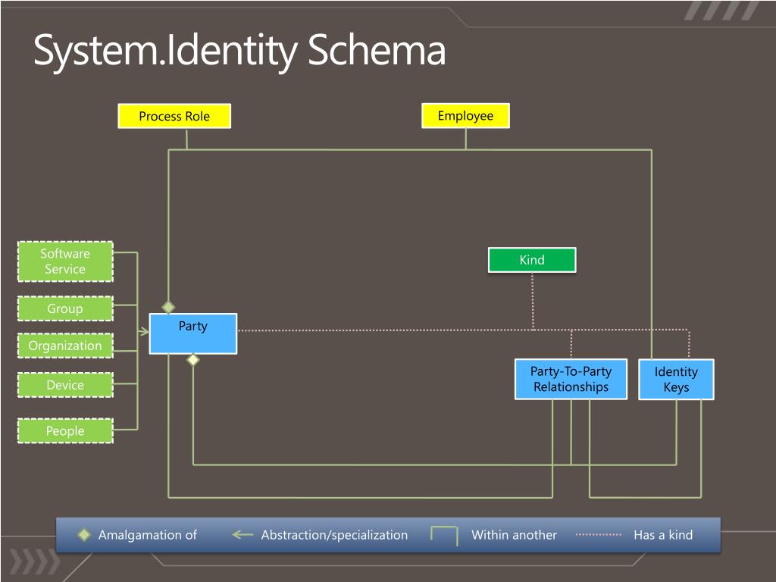Click the legend's dotted Has a kind line

coord(599,534)
